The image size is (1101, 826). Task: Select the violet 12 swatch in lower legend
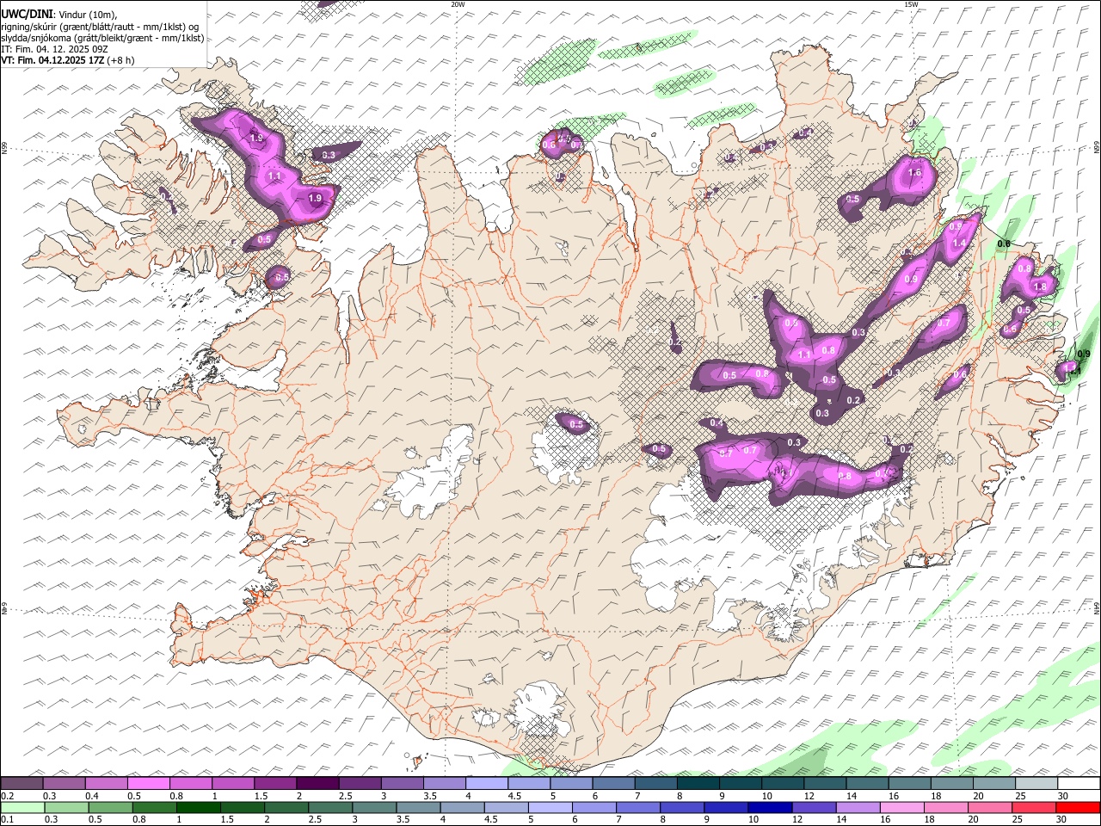pyautogui.click(x=813, y=807)
